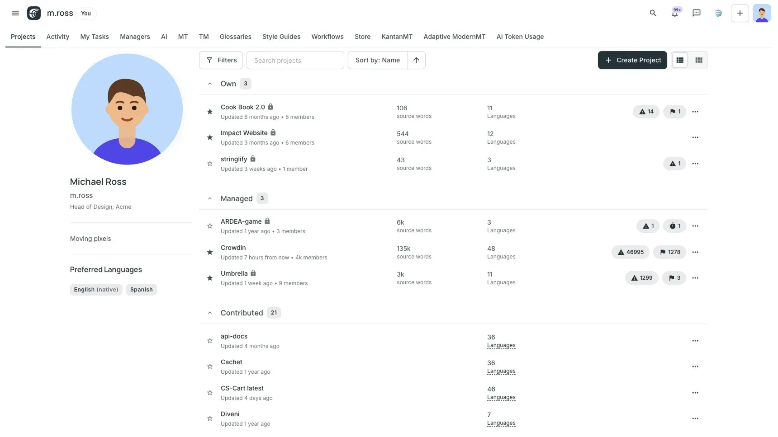This screenshot has width=778, height=437.
Task: Click the 1299 warnings badge on Umbrella
Action: pos(642,278)
